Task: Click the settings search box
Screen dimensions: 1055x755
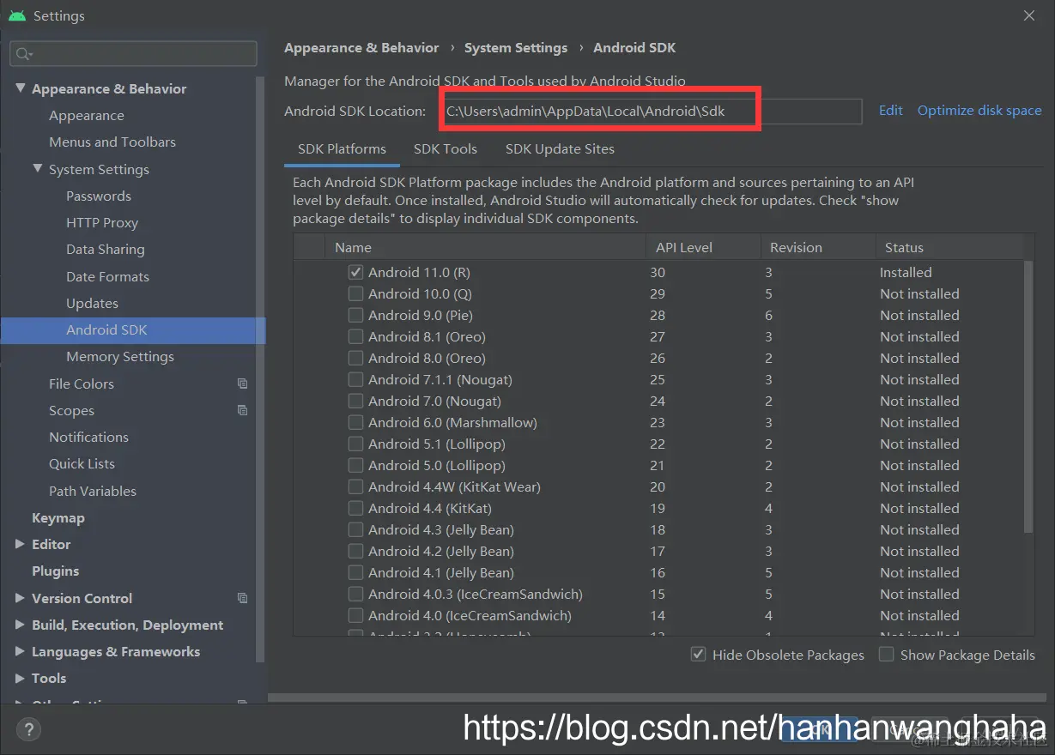Action: coord(133,53)
